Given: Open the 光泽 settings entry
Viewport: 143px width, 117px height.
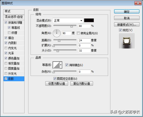Looking at the screenshot, I should [11, 53].
